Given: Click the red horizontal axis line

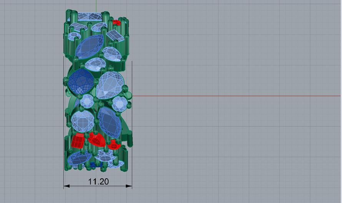Looking at the screenshot, I should pos(236,96).
